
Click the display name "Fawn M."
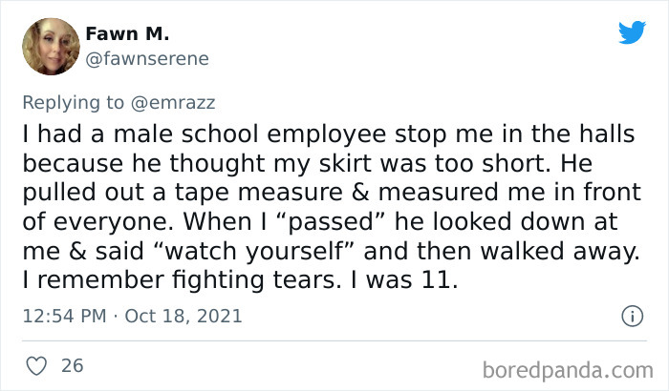click(127, 34)
